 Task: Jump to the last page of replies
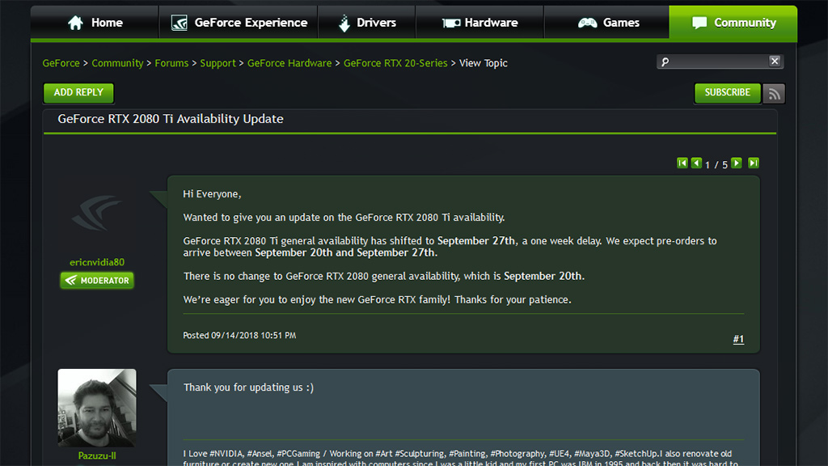point(753,163)
